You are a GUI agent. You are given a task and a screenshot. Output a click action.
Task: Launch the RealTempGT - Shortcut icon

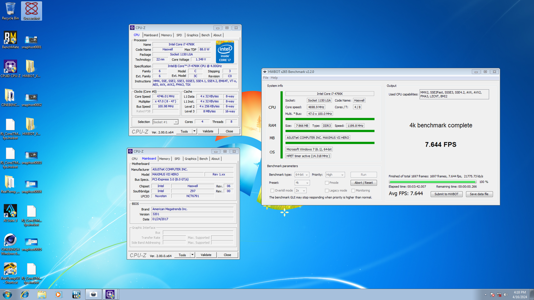pos(10,273)
